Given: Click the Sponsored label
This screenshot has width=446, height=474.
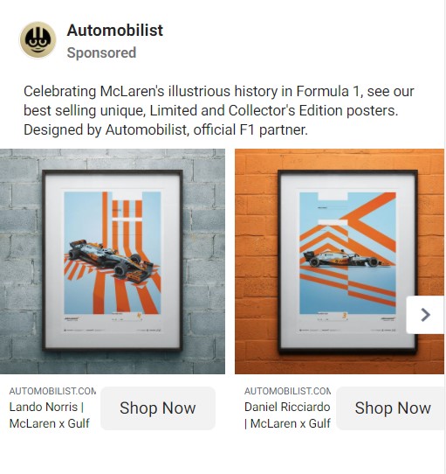Looking at the screenshot, I should click(x=102, y=52).
